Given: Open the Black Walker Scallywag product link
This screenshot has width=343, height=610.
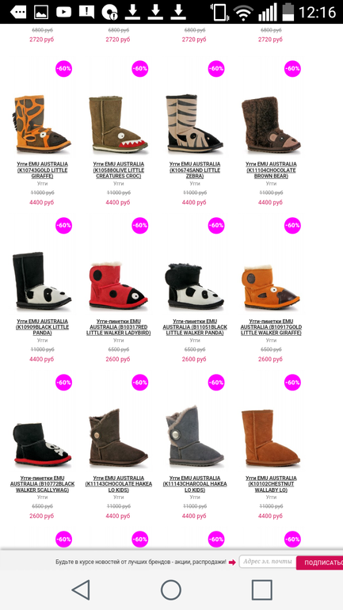Looking at the screenshot, I should (43, 484).
